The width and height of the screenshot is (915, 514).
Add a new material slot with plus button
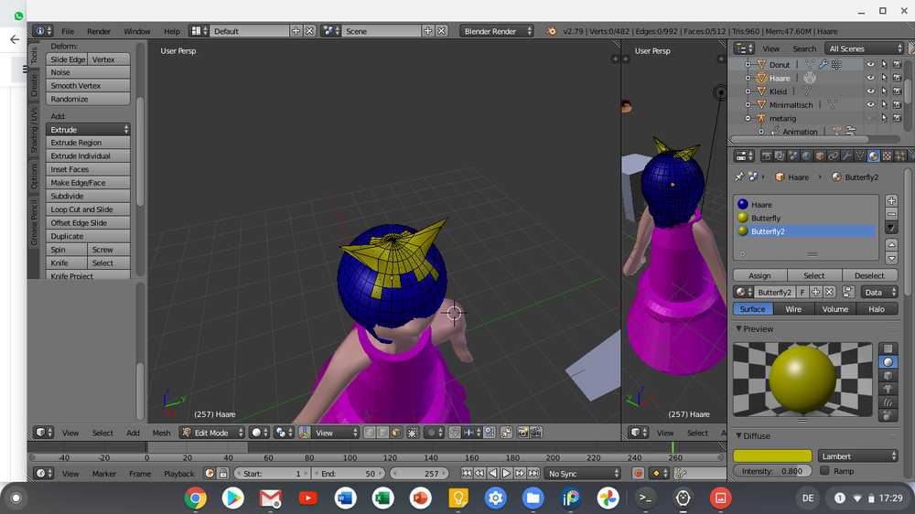pyautogui.click(x=891, y=200)
